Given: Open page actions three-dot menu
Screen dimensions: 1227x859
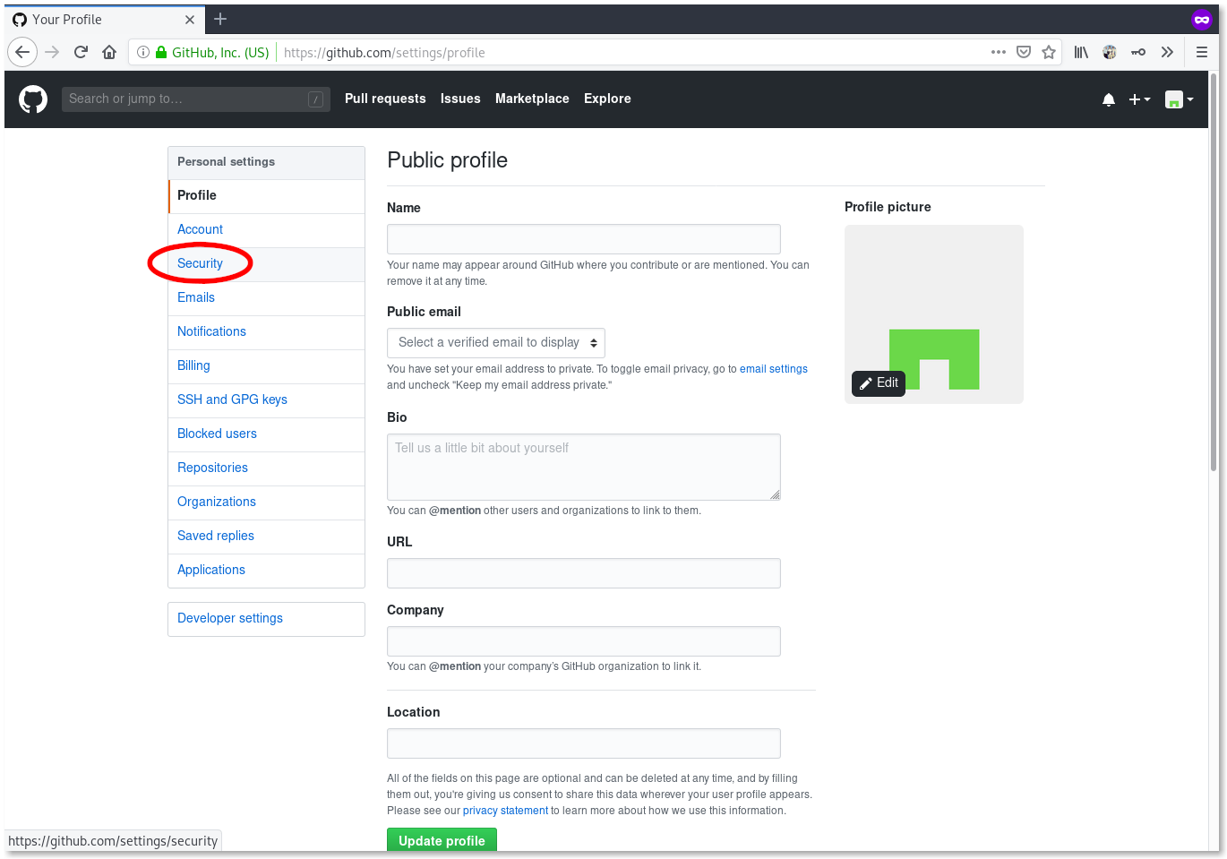Looking at the screenshot, I should coord(999,52).
